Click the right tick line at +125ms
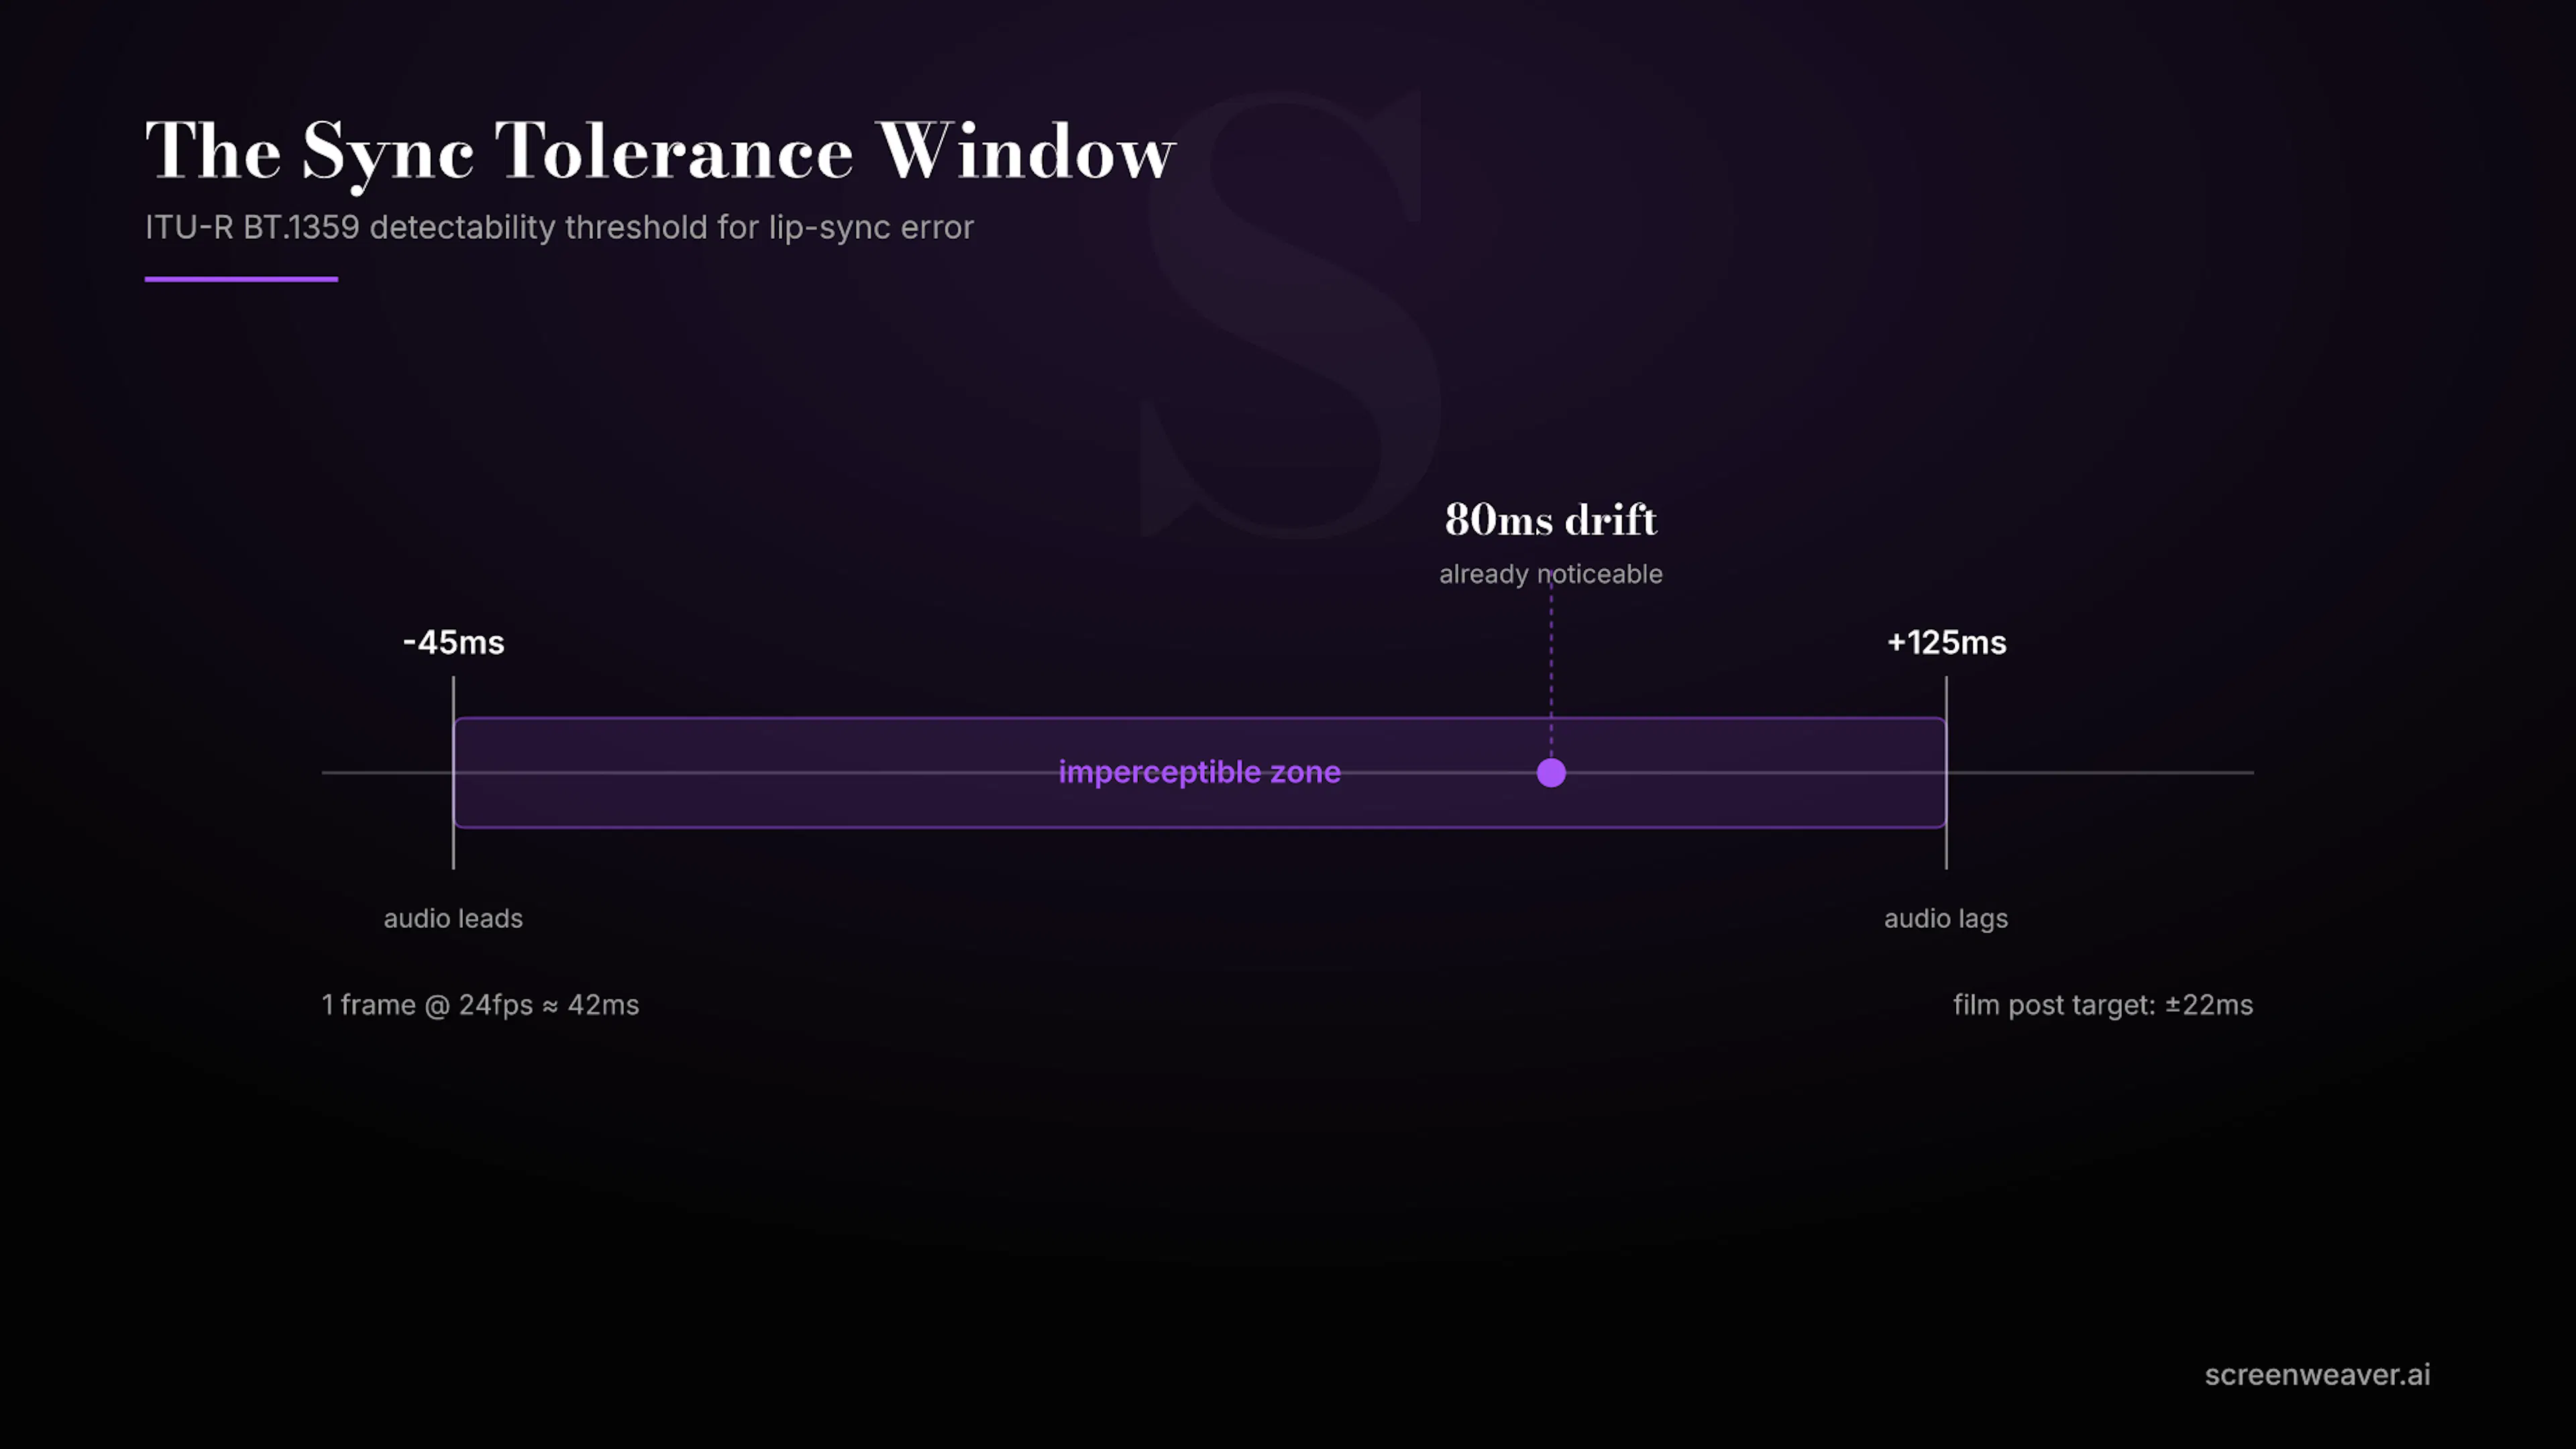Screen dimensions: 2576x1449 (1946, 773)
